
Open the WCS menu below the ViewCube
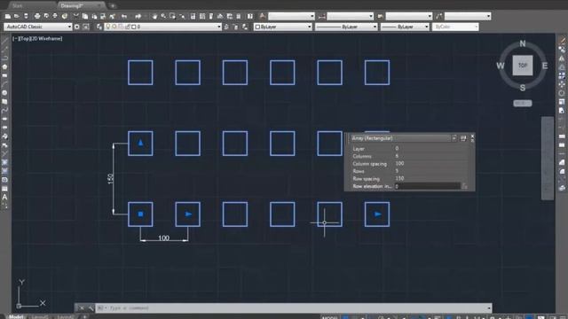(523, 104)
